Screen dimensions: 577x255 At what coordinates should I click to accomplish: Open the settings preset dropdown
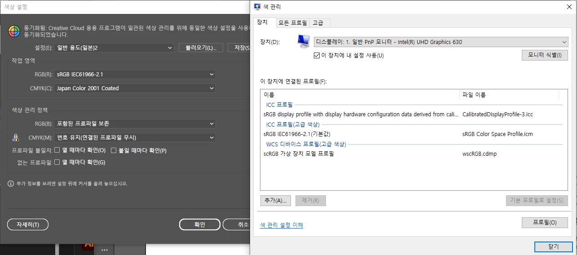[114, 48]
